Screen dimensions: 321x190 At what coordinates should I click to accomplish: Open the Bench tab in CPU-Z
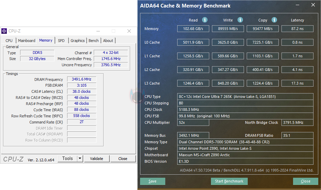tap(94, 41)
